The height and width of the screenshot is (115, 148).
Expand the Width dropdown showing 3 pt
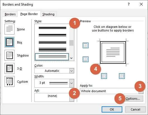point(54,83)
